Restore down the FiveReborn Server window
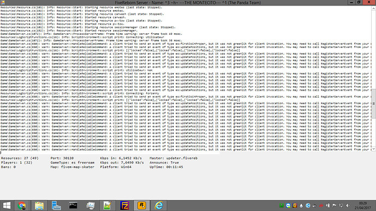The height and width of the screenshot is (211, 376). pyautogui.click(x=359, y=2)
